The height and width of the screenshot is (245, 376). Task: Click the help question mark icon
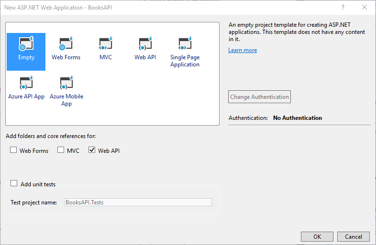[x=343, y=8]
